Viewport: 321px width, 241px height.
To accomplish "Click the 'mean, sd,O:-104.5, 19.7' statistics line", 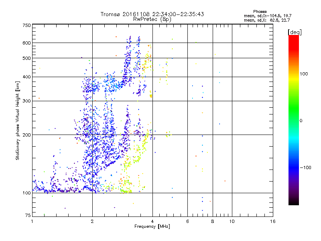I will [268, 16].
